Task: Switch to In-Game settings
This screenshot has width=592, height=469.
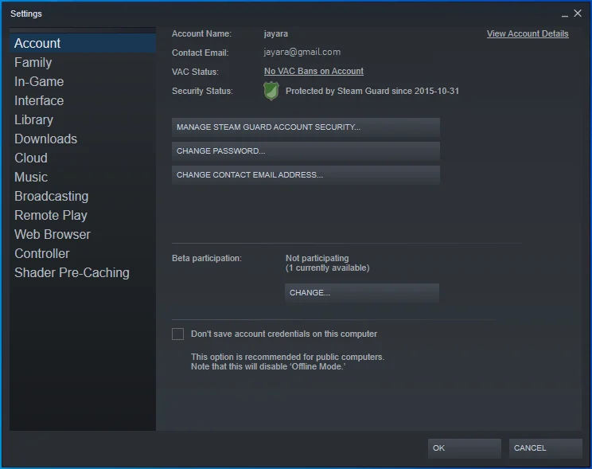Action: [x=83, y=82]
